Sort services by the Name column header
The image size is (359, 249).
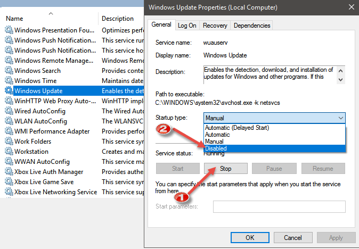pyautogui.click(x=14, y=19)
